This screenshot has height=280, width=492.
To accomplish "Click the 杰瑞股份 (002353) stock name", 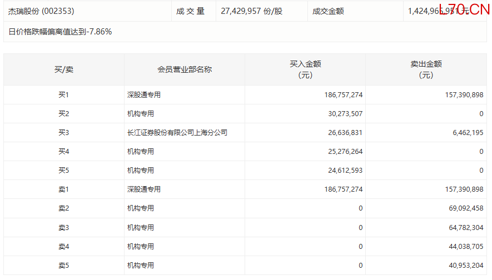I will (x=41, y=11).
